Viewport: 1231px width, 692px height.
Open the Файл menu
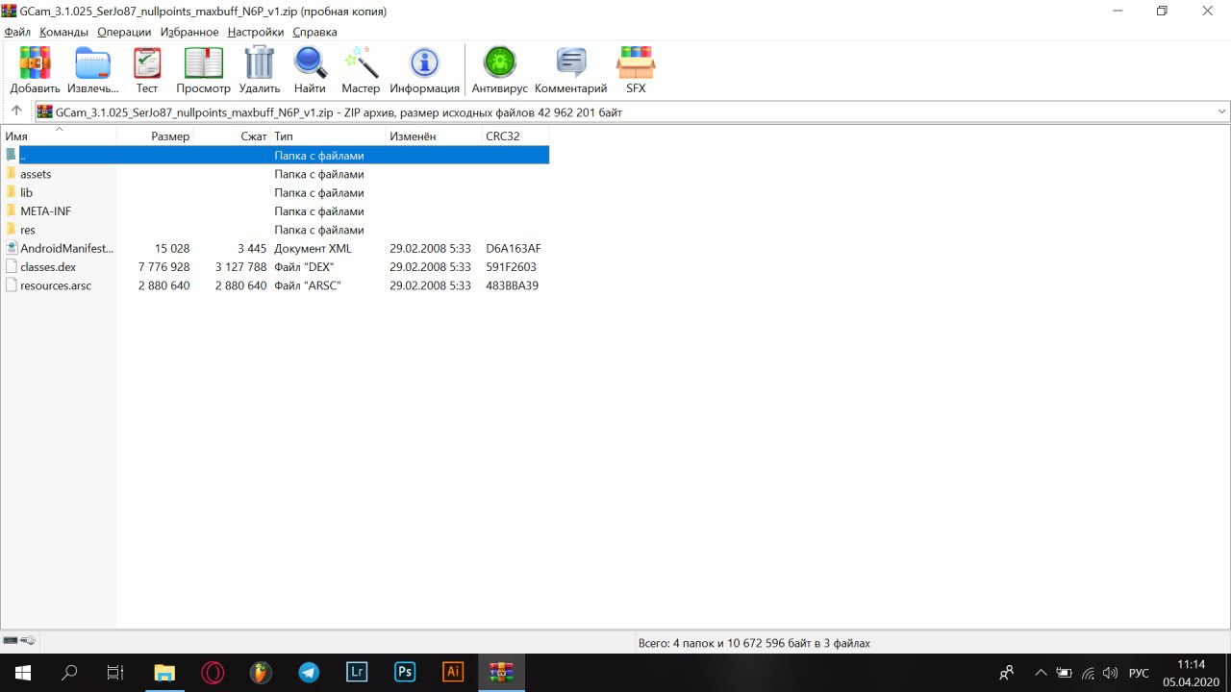pyautogui.click(x=17, y=32)
